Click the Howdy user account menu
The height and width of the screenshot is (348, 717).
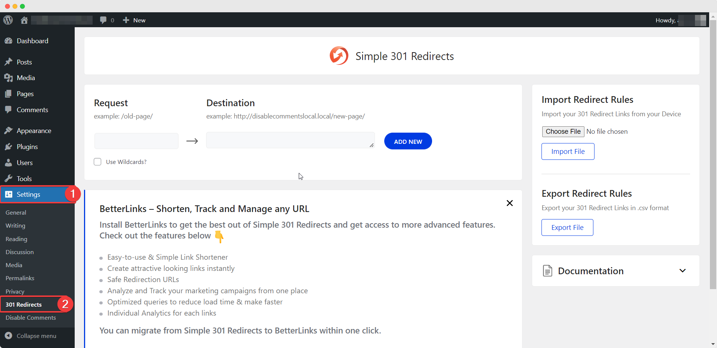point(680,20)
